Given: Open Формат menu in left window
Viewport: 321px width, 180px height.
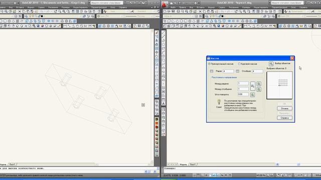Looking at the screenshot, I should tap(31, 7).
